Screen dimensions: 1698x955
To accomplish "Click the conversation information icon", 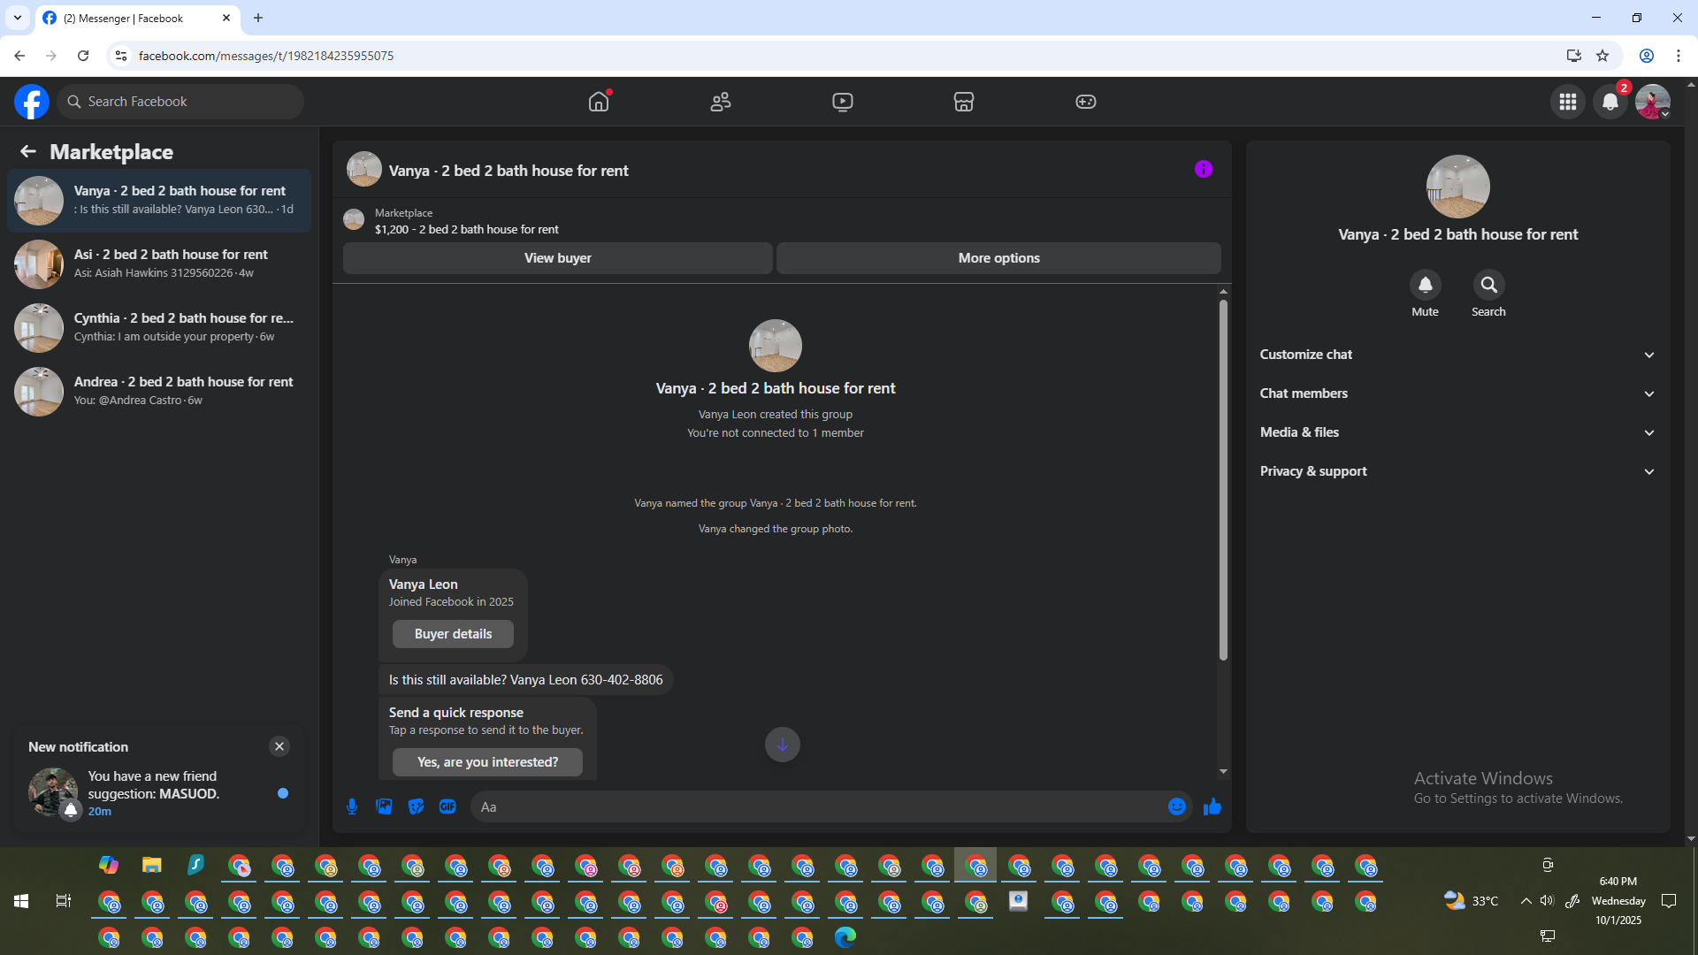I will [x=1204, y=170].
